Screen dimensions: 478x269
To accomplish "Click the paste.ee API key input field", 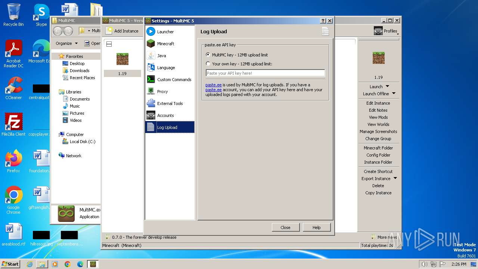I will 265,73.
